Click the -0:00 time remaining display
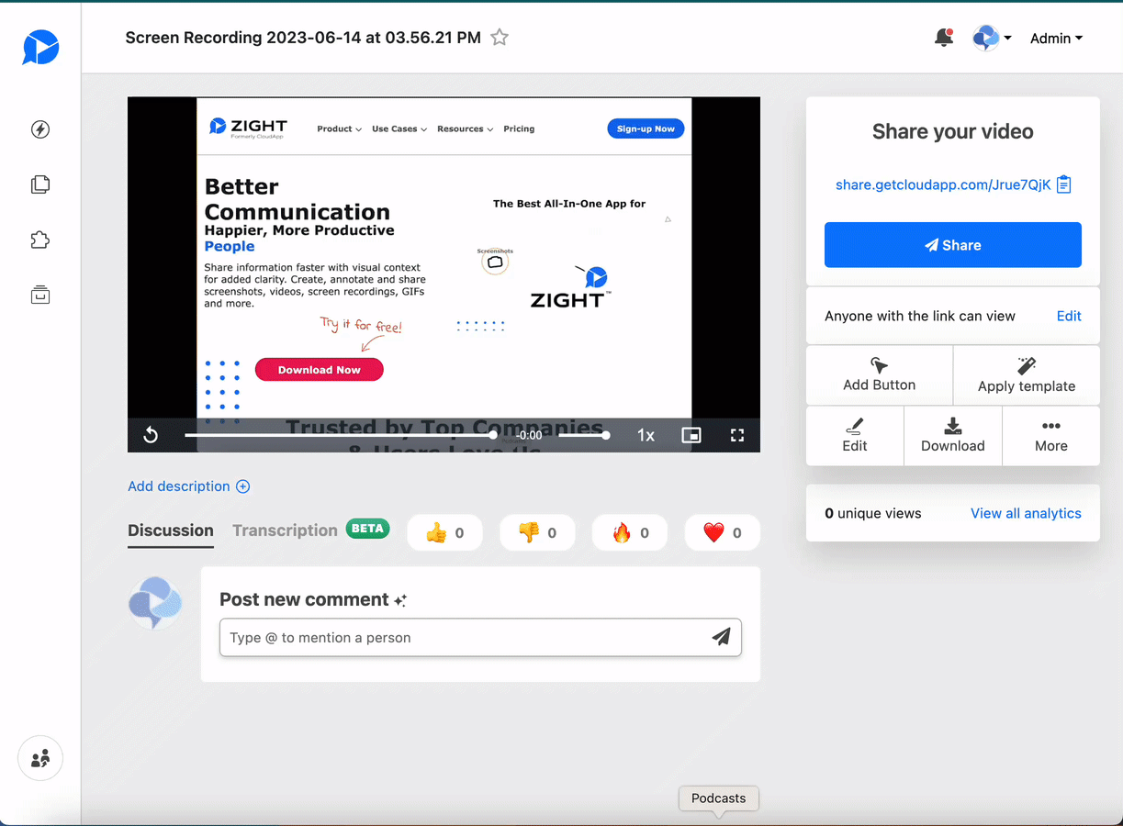This screenshot has height=826, width=1123. pyautogui.click(x=529, y=435)
